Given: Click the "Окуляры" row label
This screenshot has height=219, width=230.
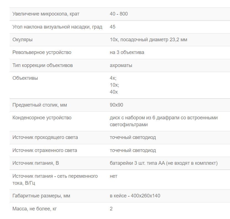Looking at the screenshot, I should [x=22, y=40].
